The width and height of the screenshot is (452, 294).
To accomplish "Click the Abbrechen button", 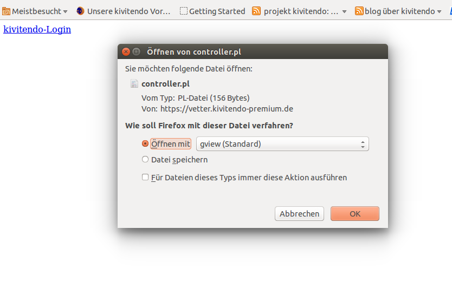I will click(x=299, y=214).
